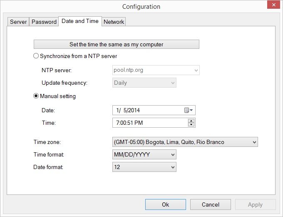
Task: Click the time spinner up arrow
Action: tap(191, 121)
